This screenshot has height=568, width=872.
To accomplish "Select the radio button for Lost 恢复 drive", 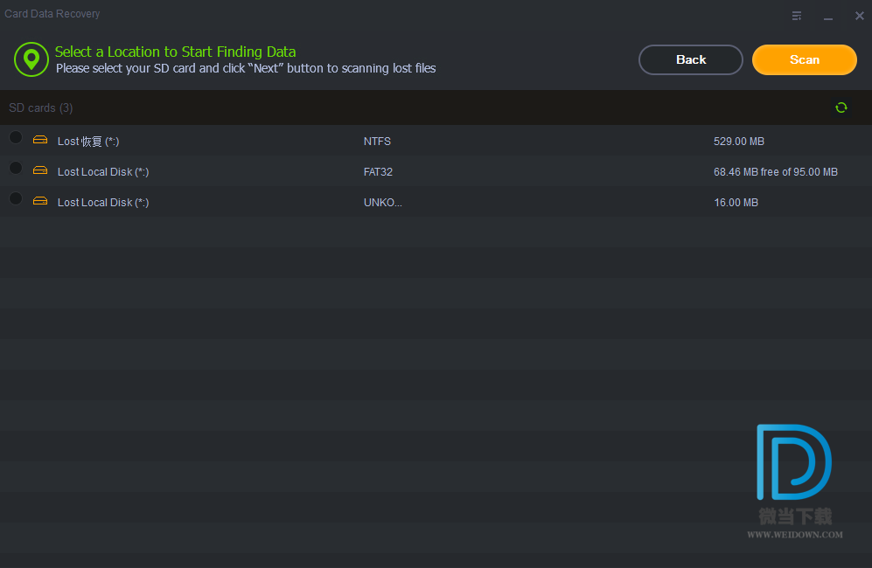I will 16,138.
